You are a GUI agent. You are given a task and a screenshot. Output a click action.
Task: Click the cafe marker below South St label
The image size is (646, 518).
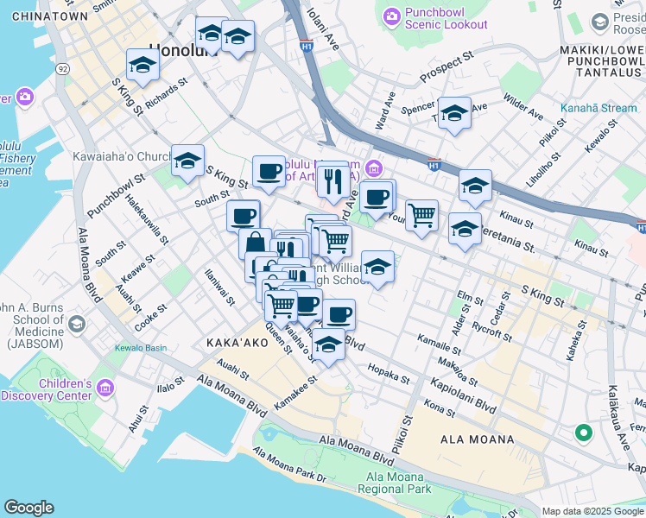point(243,217)
